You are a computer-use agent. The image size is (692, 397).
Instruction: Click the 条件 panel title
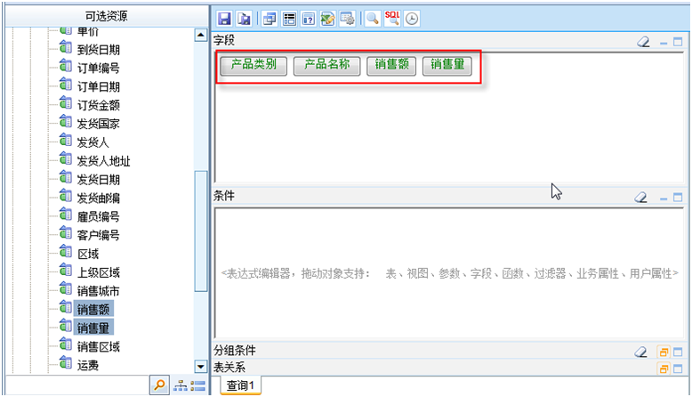point(224,196)
